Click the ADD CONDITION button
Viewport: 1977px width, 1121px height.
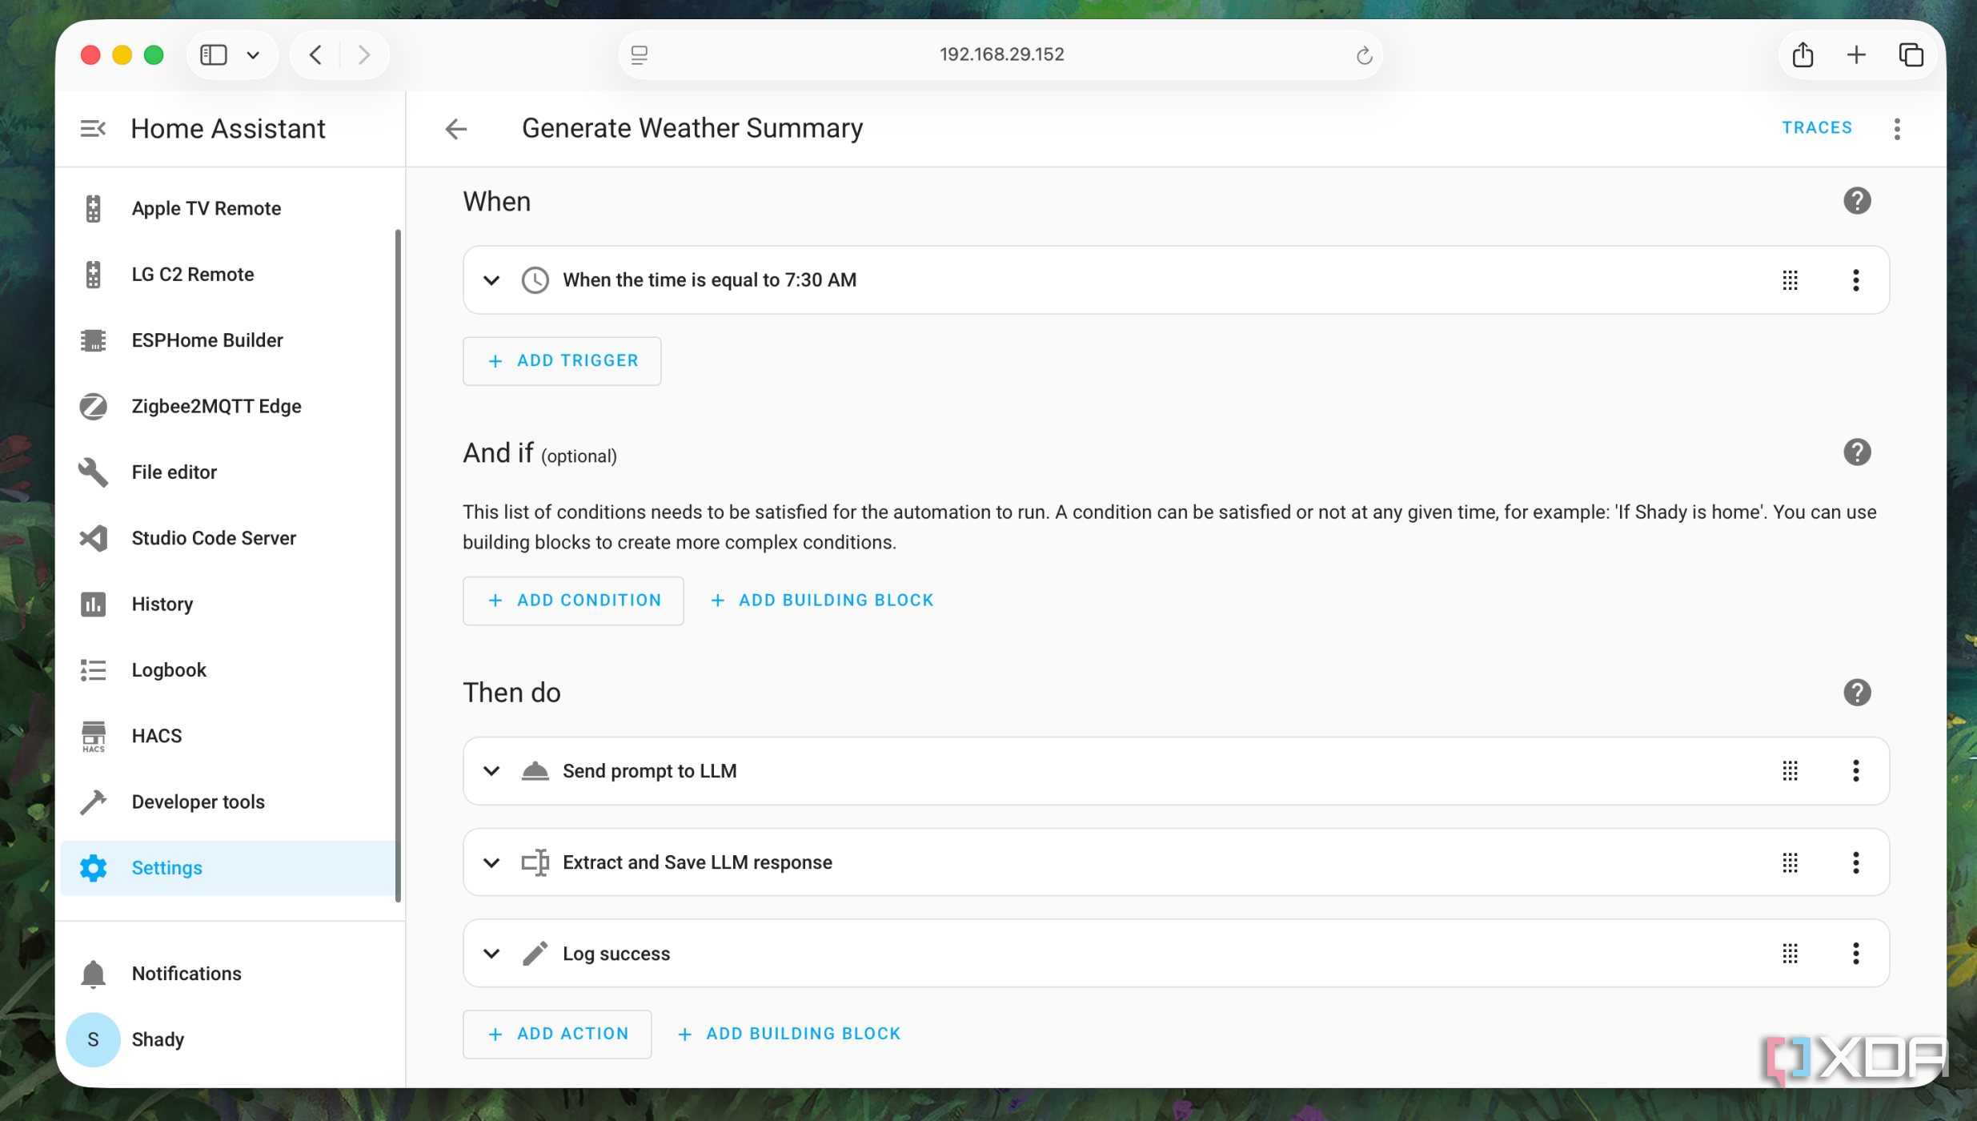[573, 601]
